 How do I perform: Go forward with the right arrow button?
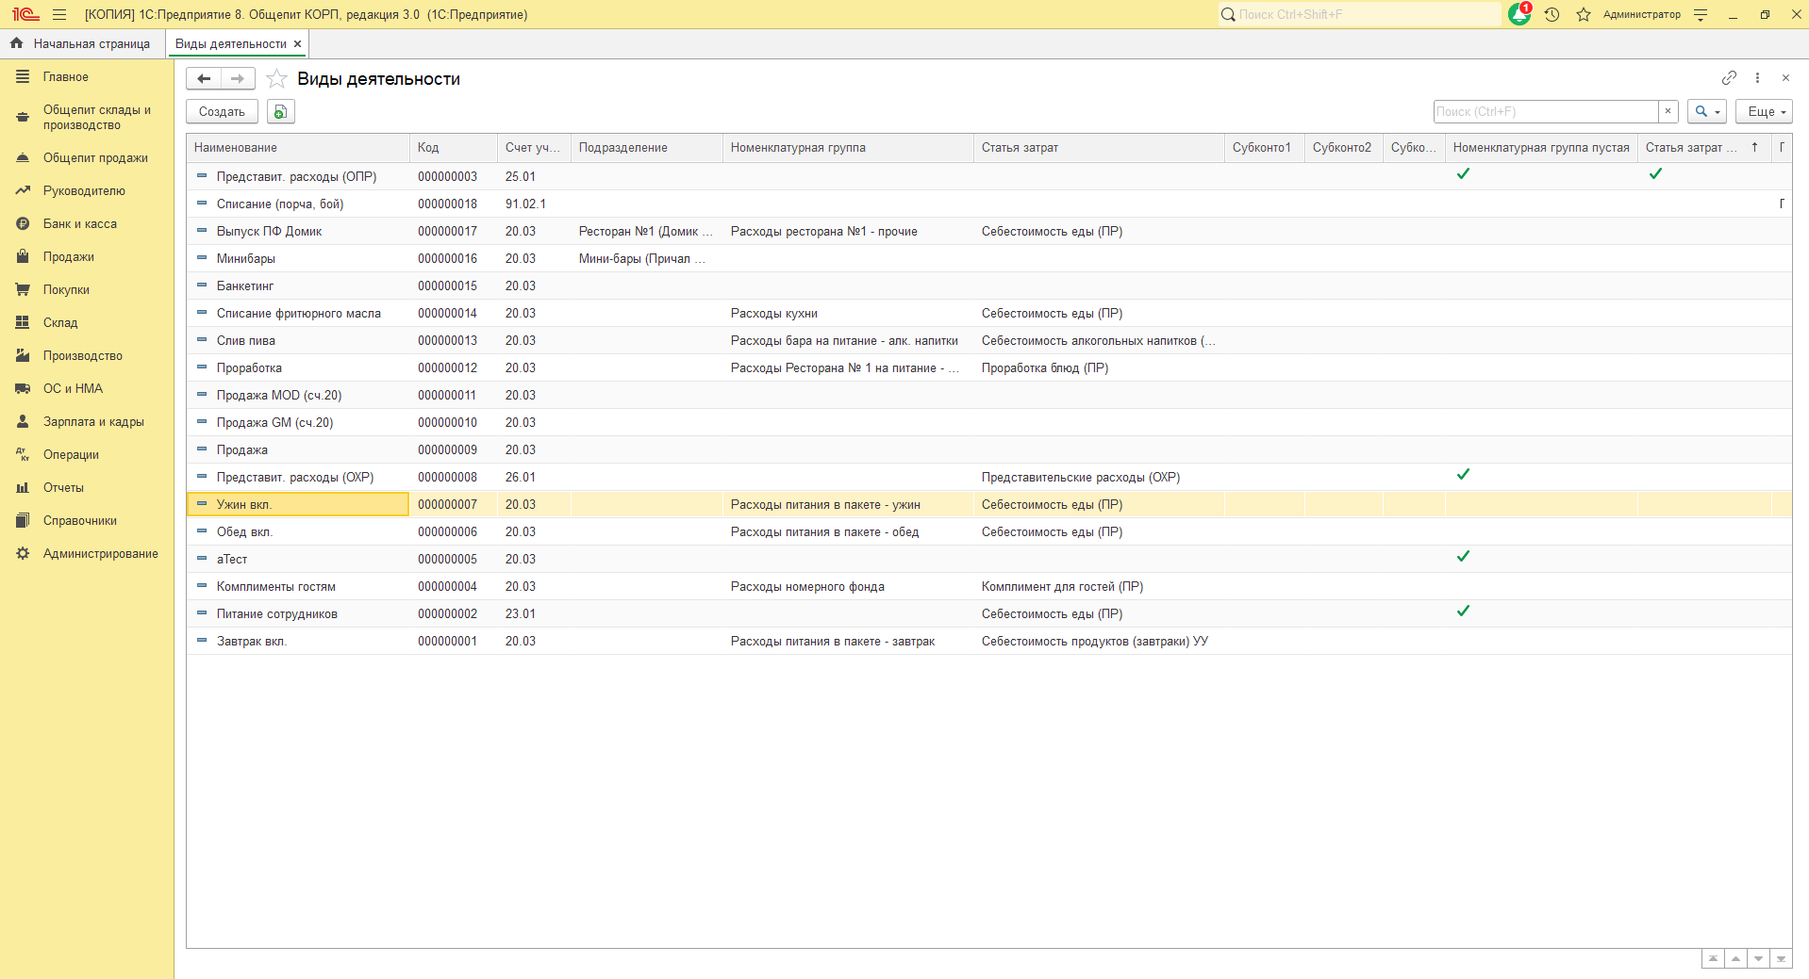(238, 79)
